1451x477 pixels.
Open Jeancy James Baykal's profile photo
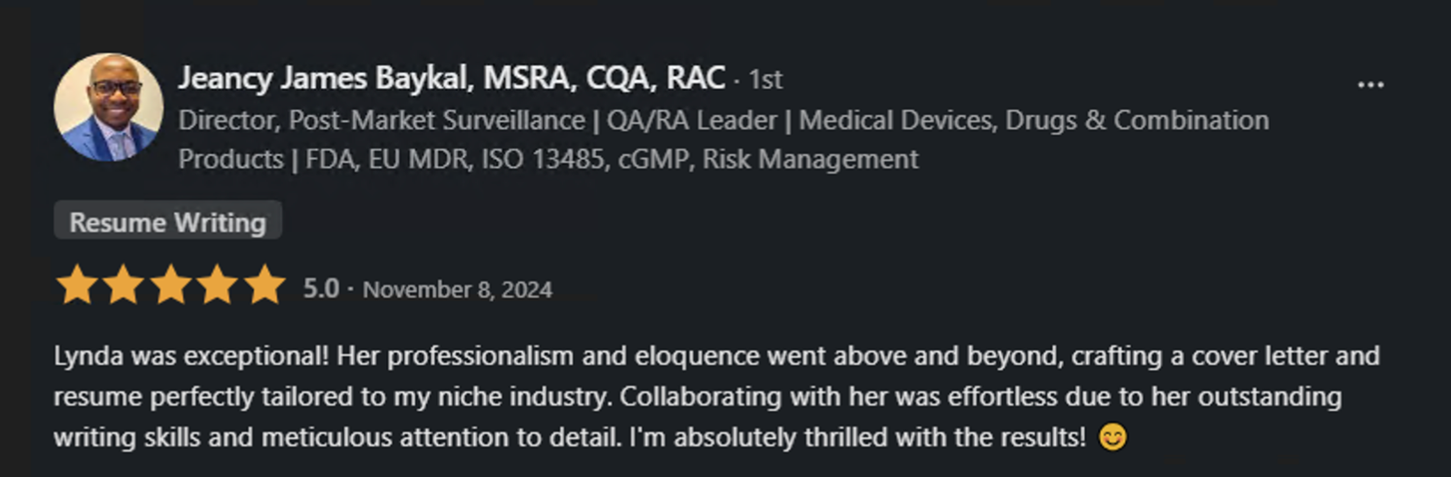point(108,107)
